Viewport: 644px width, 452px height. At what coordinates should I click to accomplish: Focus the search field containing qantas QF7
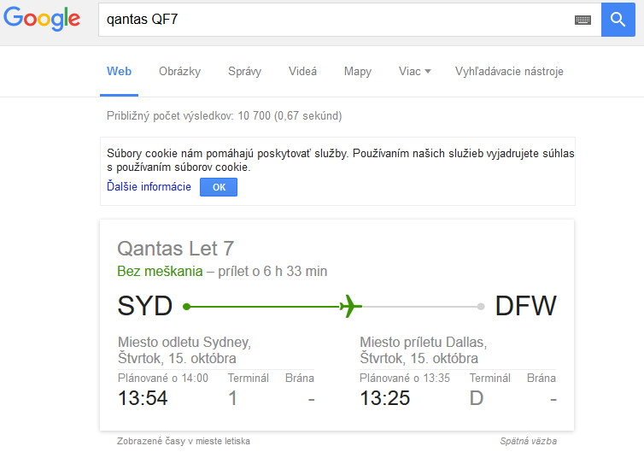(337, 20)
